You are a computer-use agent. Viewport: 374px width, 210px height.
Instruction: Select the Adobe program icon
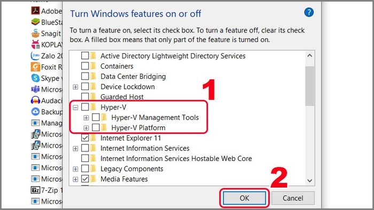point(35,11)
